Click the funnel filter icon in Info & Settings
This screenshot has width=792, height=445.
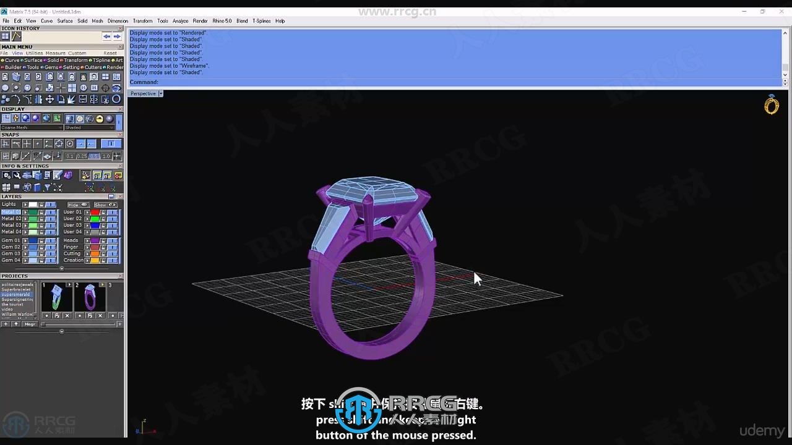coord(48,187)
